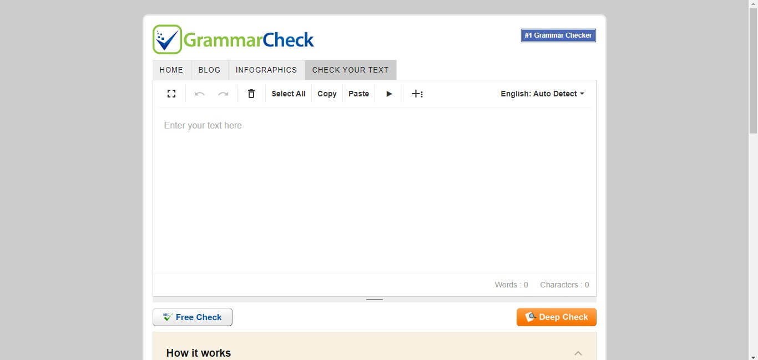Open the English: Auto Detect language dropdown
The image size is (758, 360).
[x=542, y=94]
